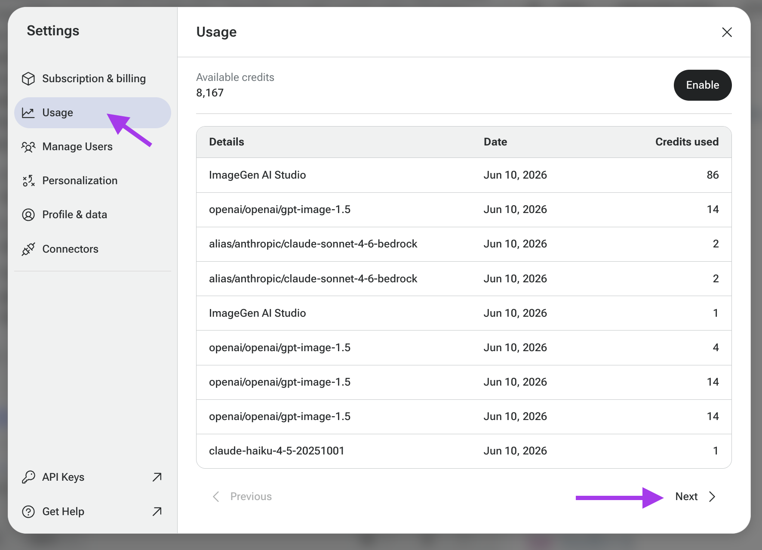Click ImageGen AI Studio row with 86 credits
This screenshot has width=762, height=550.
(x=464, y=175)
